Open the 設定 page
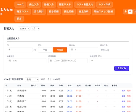The width and height of the screenshot is (136, 112). (19, 19)
